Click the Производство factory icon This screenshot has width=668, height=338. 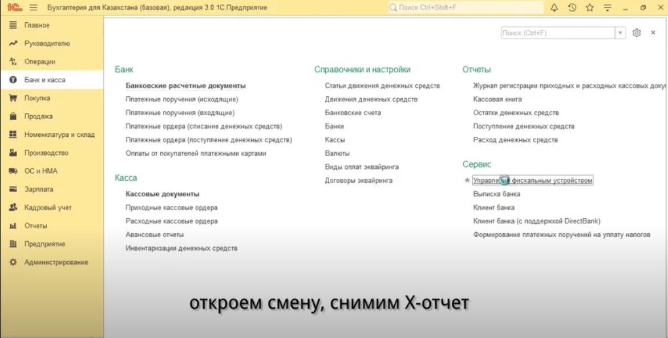[13, 153]
